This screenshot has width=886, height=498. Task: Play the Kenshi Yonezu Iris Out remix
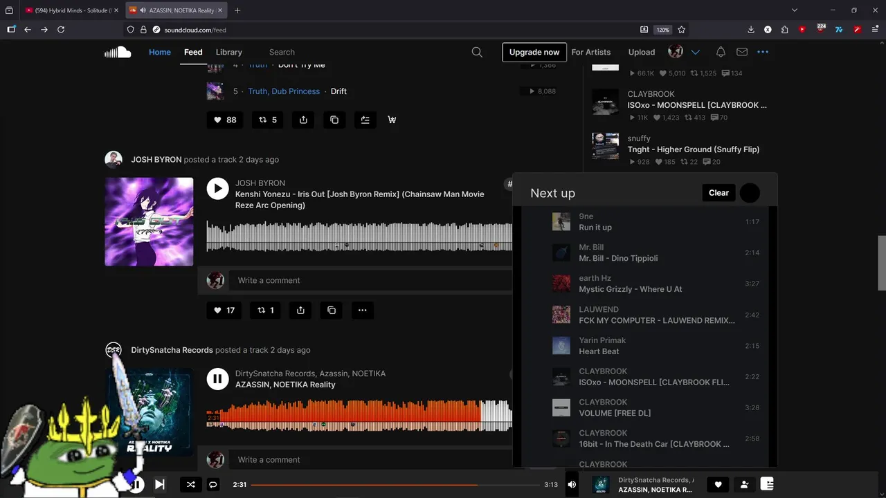click(x=217, y=188)
